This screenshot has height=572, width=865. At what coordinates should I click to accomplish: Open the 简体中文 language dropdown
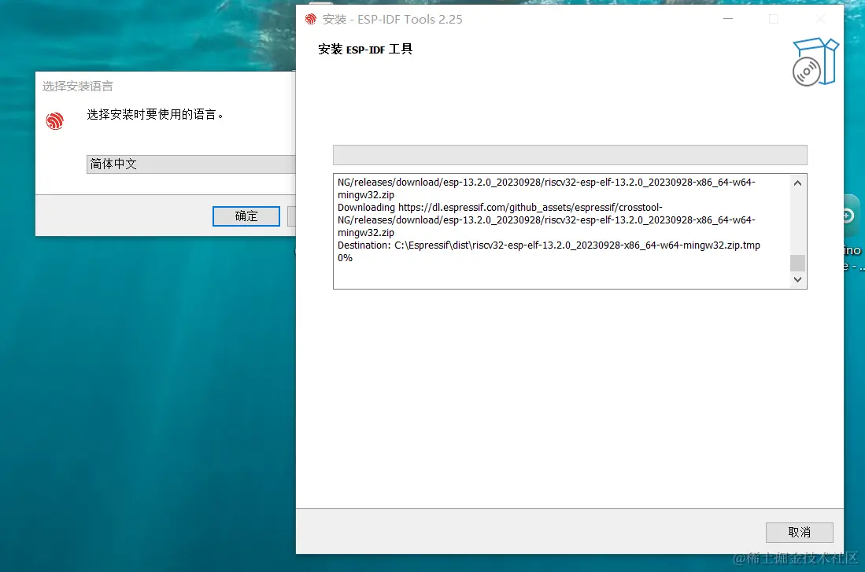coord(191,164)
